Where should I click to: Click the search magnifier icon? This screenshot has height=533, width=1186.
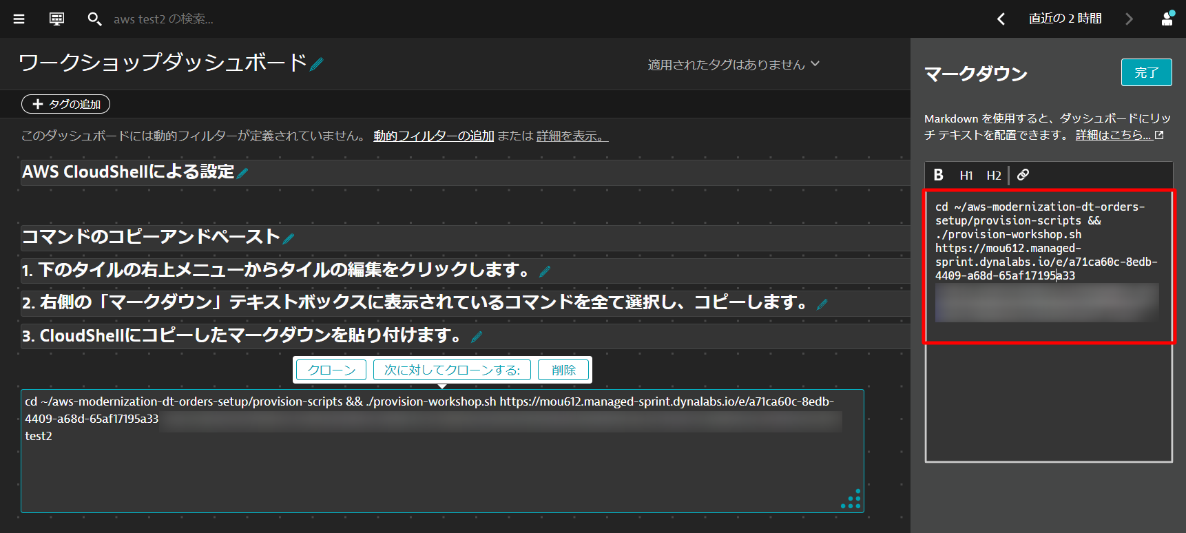(94, 19)
